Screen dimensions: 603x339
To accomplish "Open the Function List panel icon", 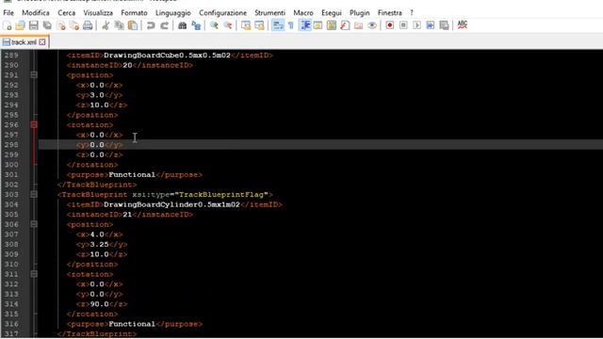I will (345, 25).
